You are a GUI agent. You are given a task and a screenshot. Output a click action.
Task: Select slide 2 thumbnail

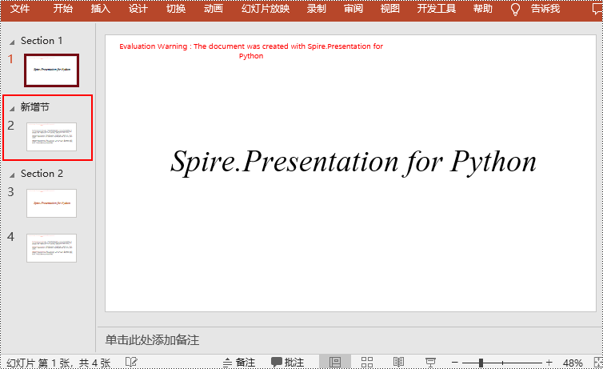coord(51,137)
